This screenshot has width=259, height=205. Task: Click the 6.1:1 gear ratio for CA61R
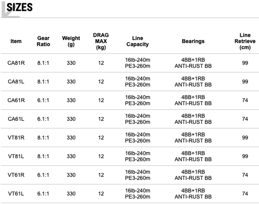[43, 100]
